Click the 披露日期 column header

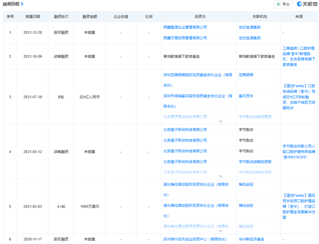click(33, 17)
